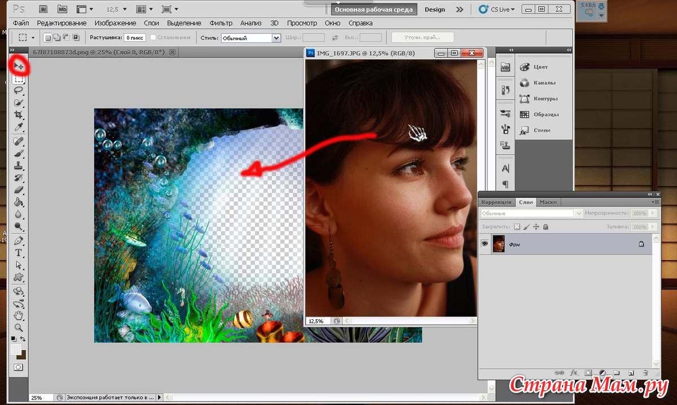This screenshot has height=405, width=677.
Task: Choose New selection mode
Action: tap(48, 38)
